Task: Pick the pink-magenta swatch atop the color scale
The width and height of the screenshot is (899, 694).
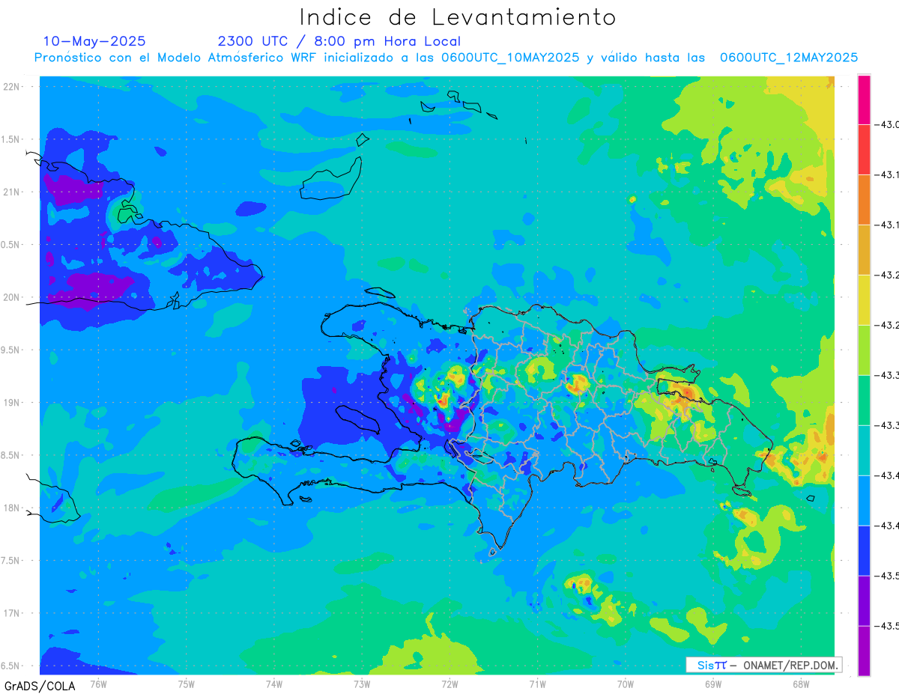Action: click(x=864, y=100)
